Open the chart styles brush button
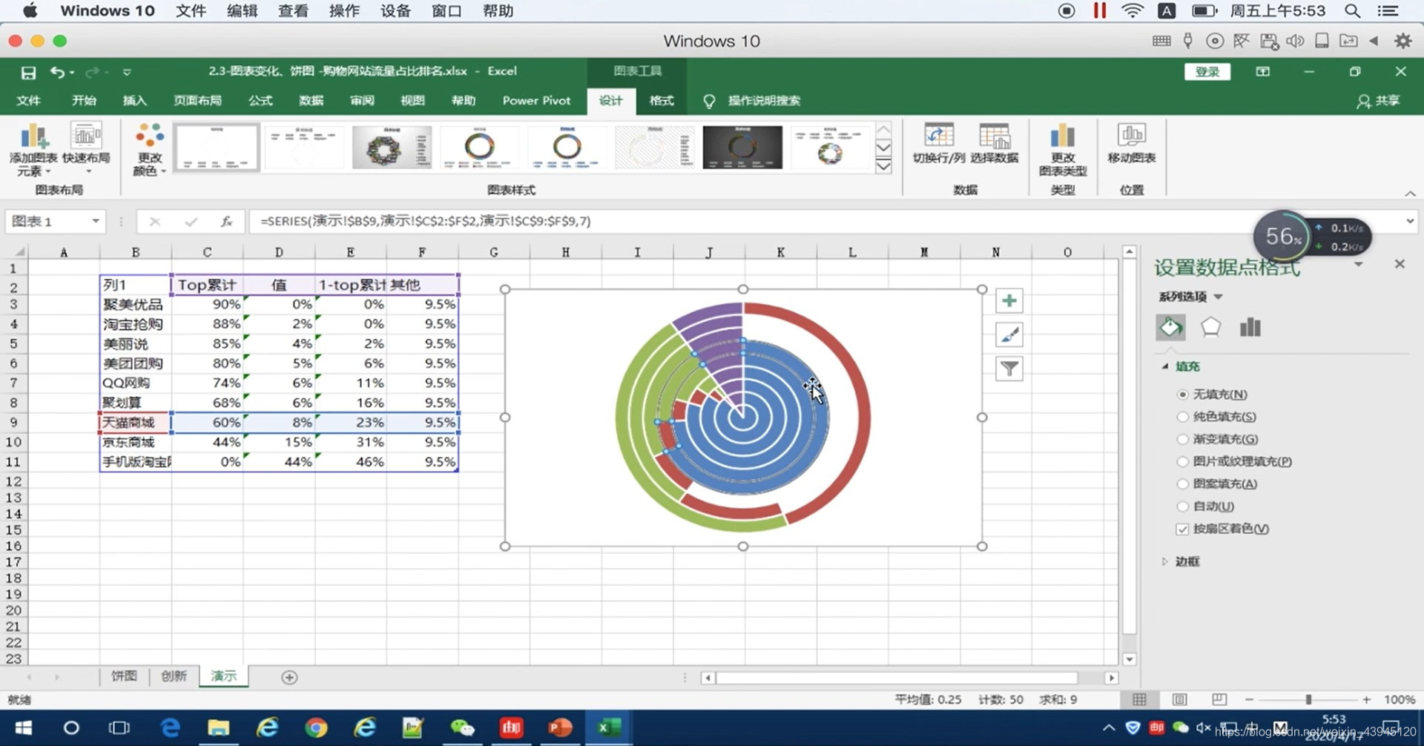This screenshot has height=746, width=1424. click(1009, 334)
